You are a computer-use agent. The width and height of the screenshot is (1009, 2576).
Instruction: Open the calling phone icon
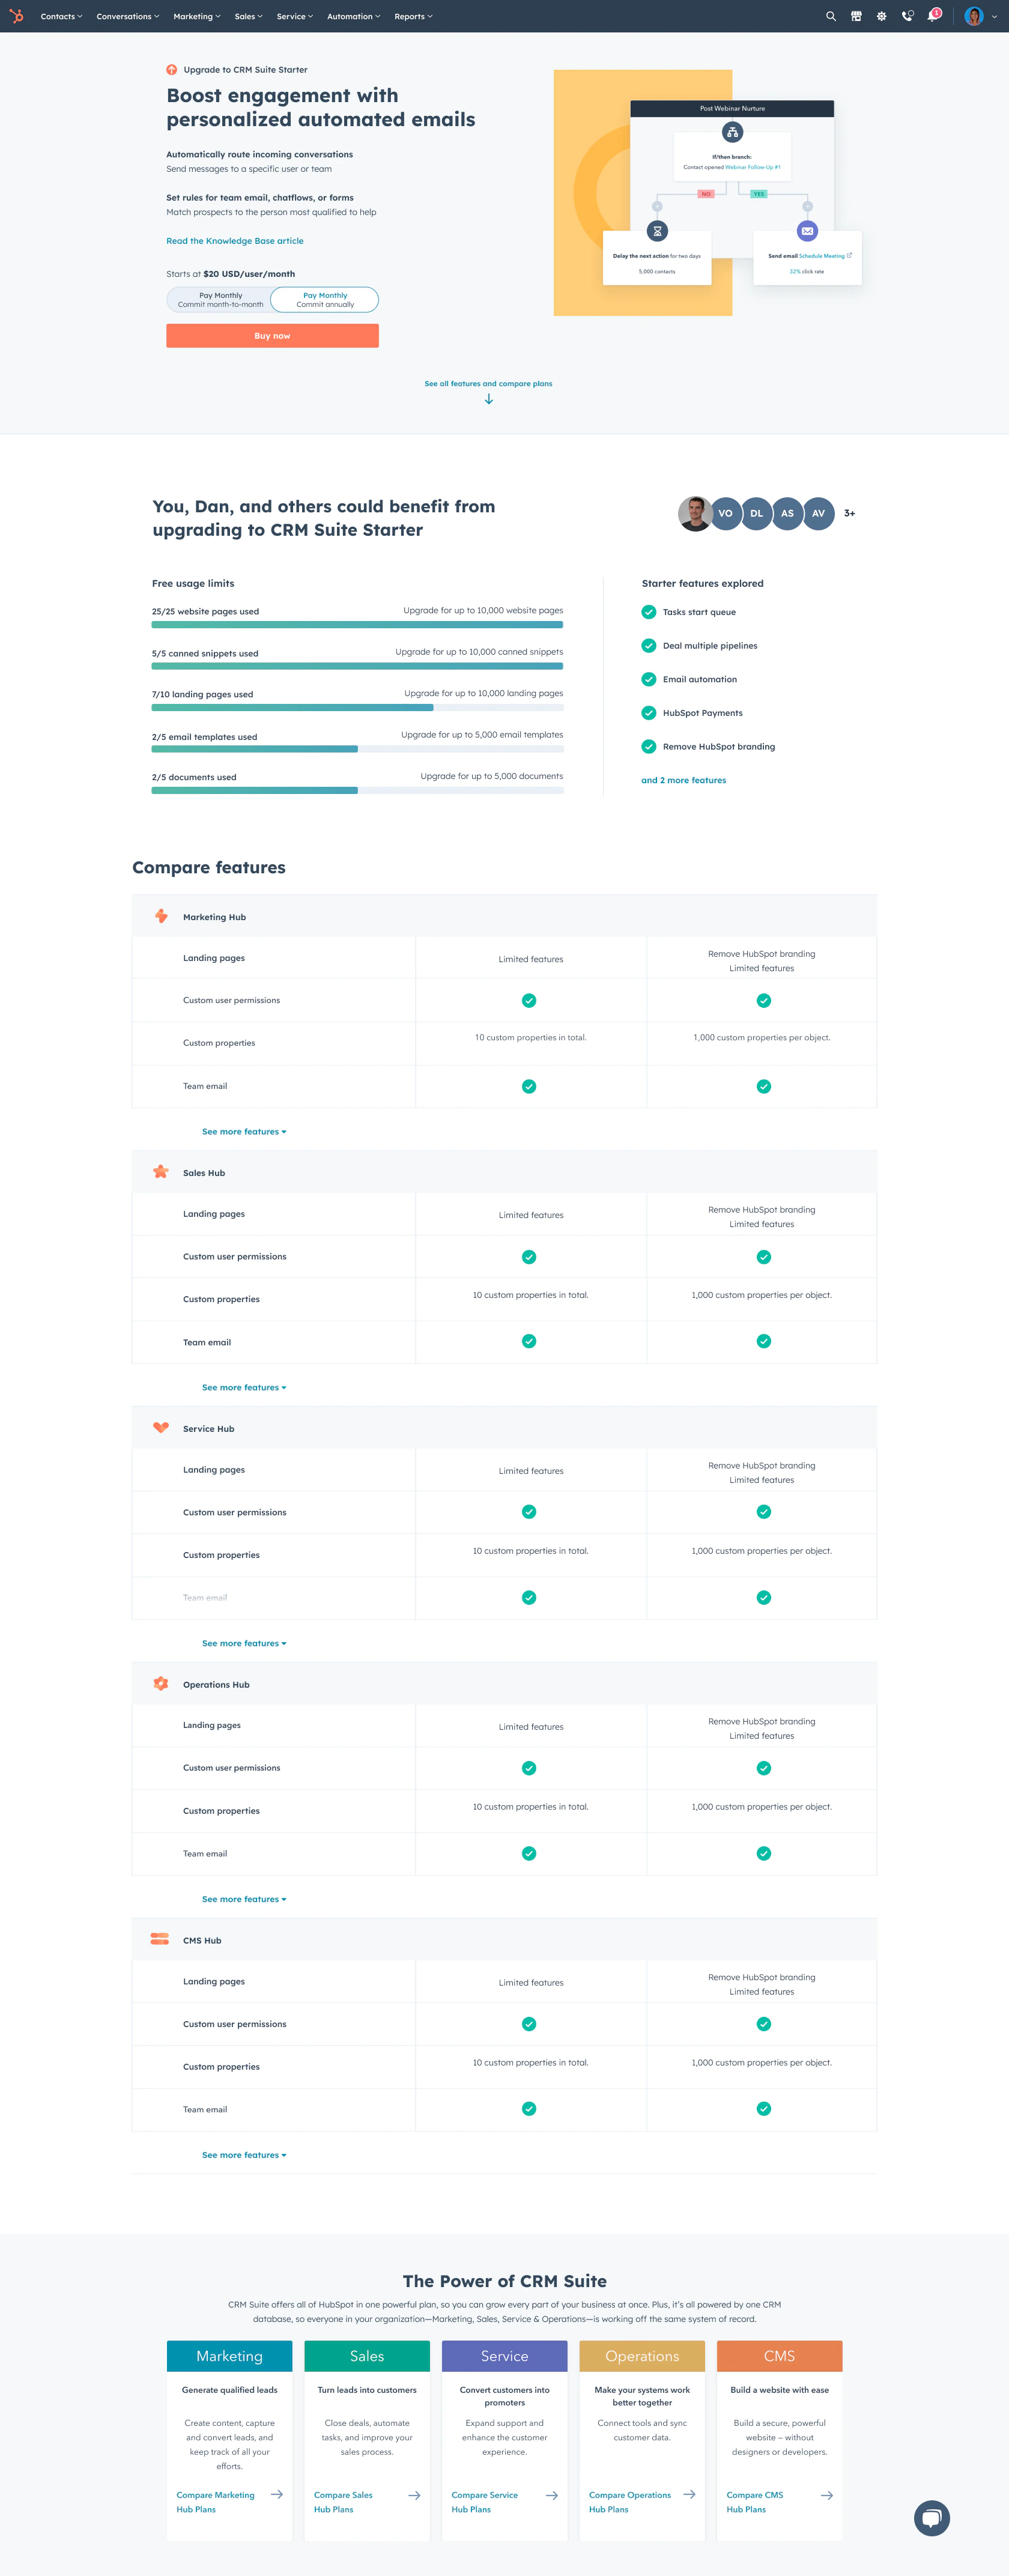(907, 16)
